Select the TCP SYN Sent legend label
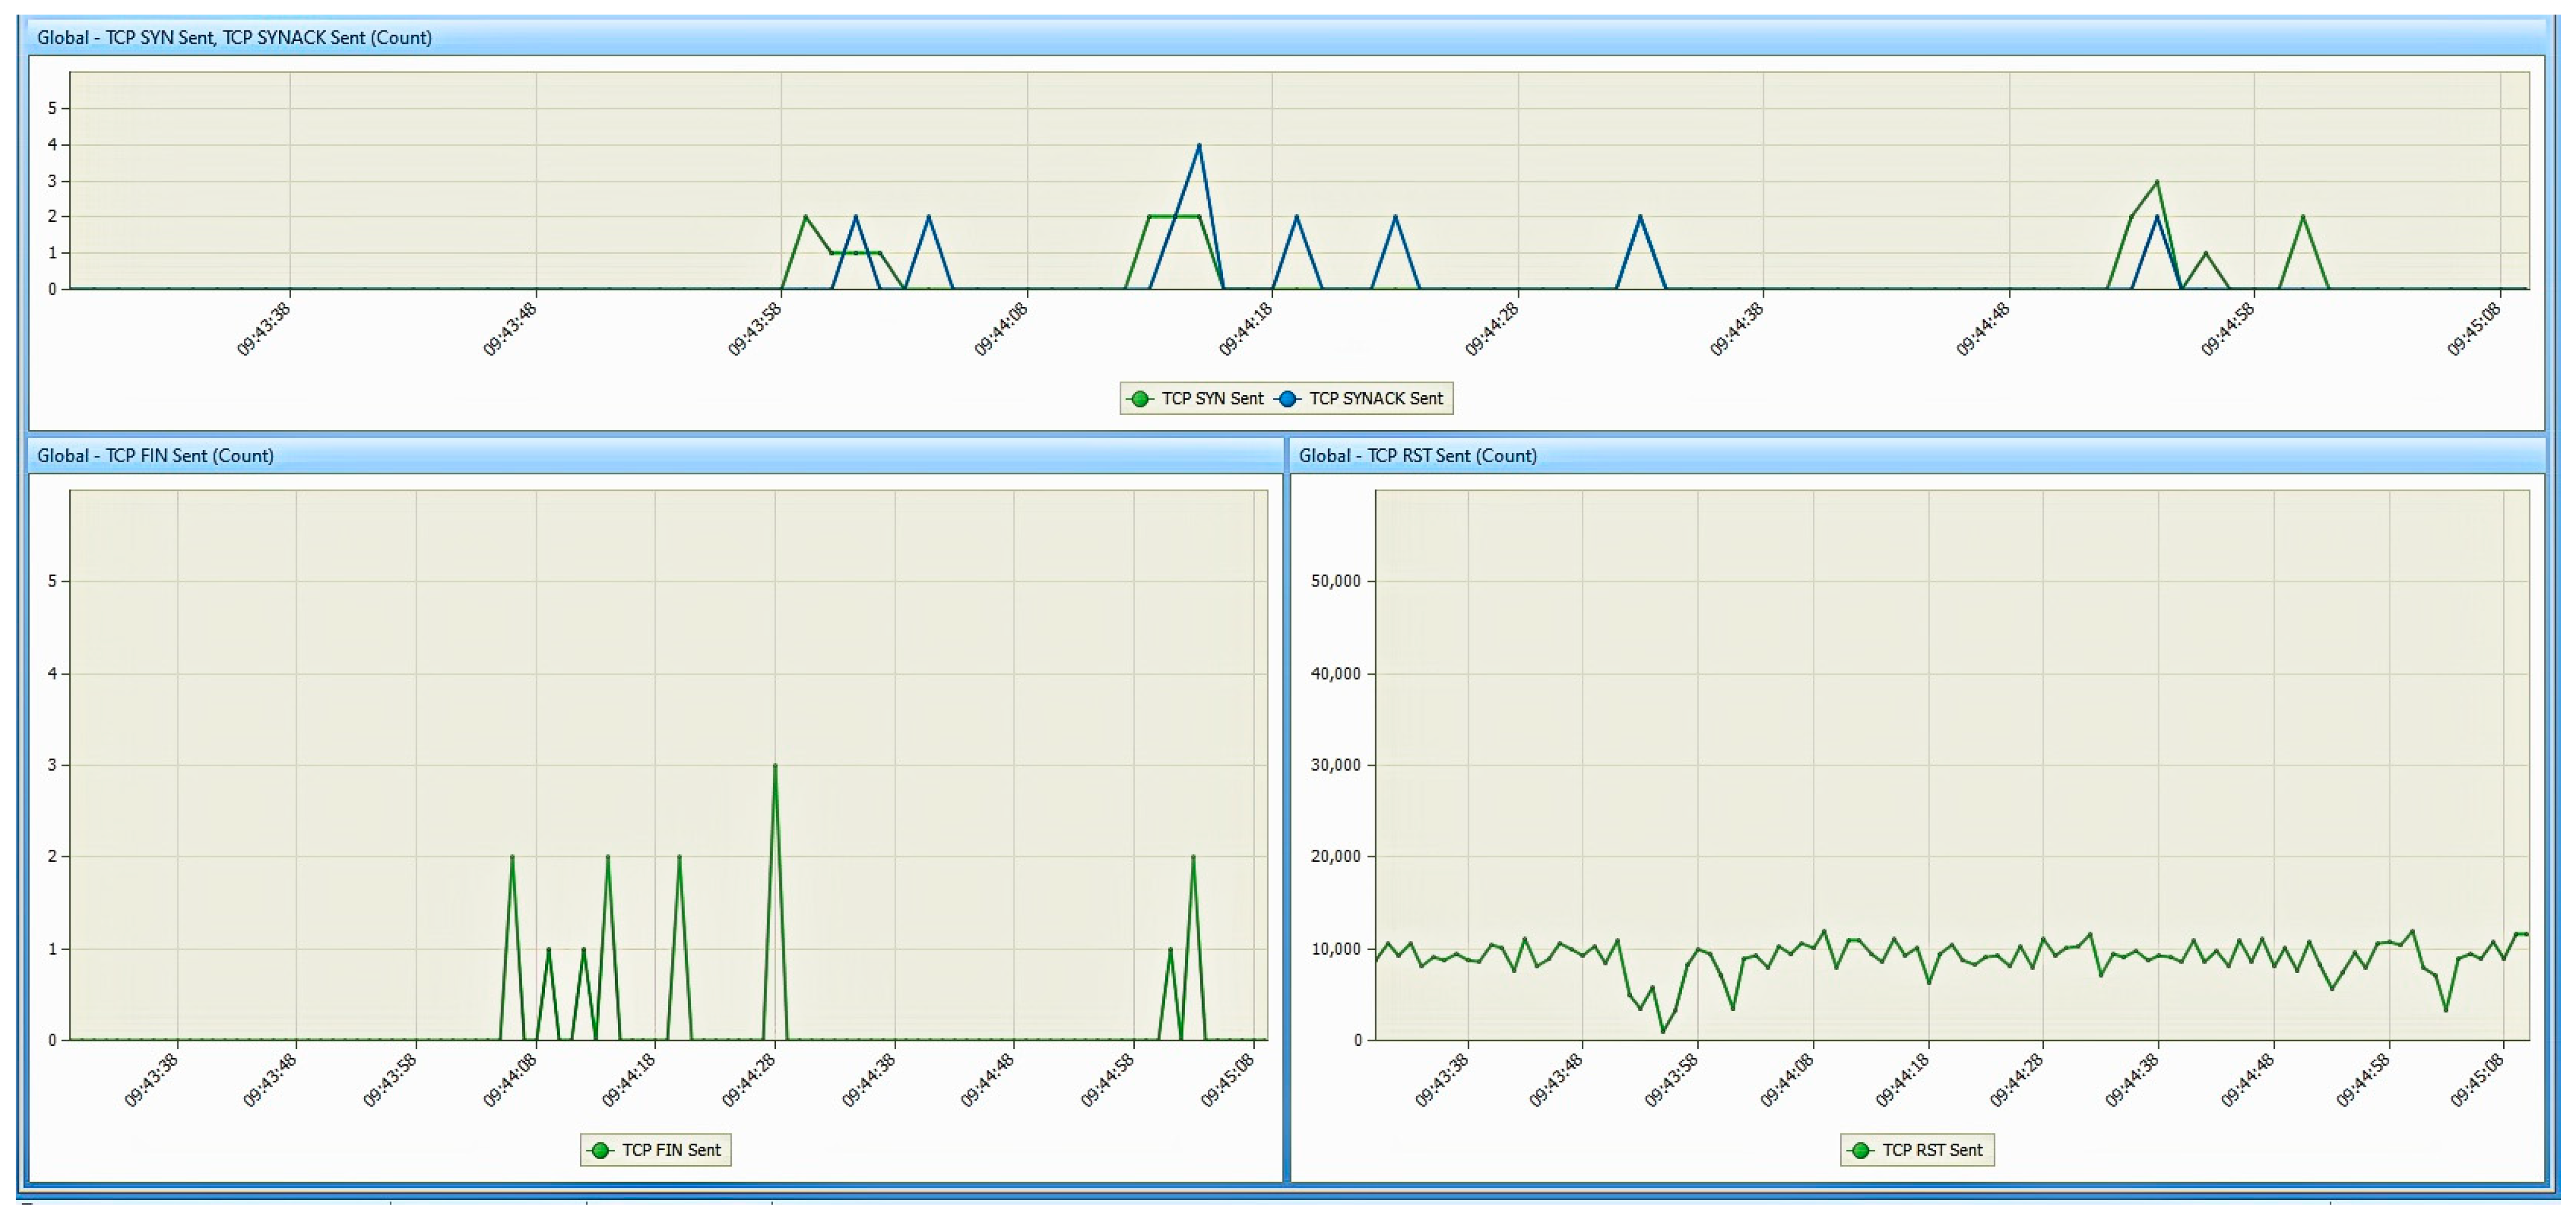Viewport: 2576px width, 1214px height. (x=1212, y=399)
